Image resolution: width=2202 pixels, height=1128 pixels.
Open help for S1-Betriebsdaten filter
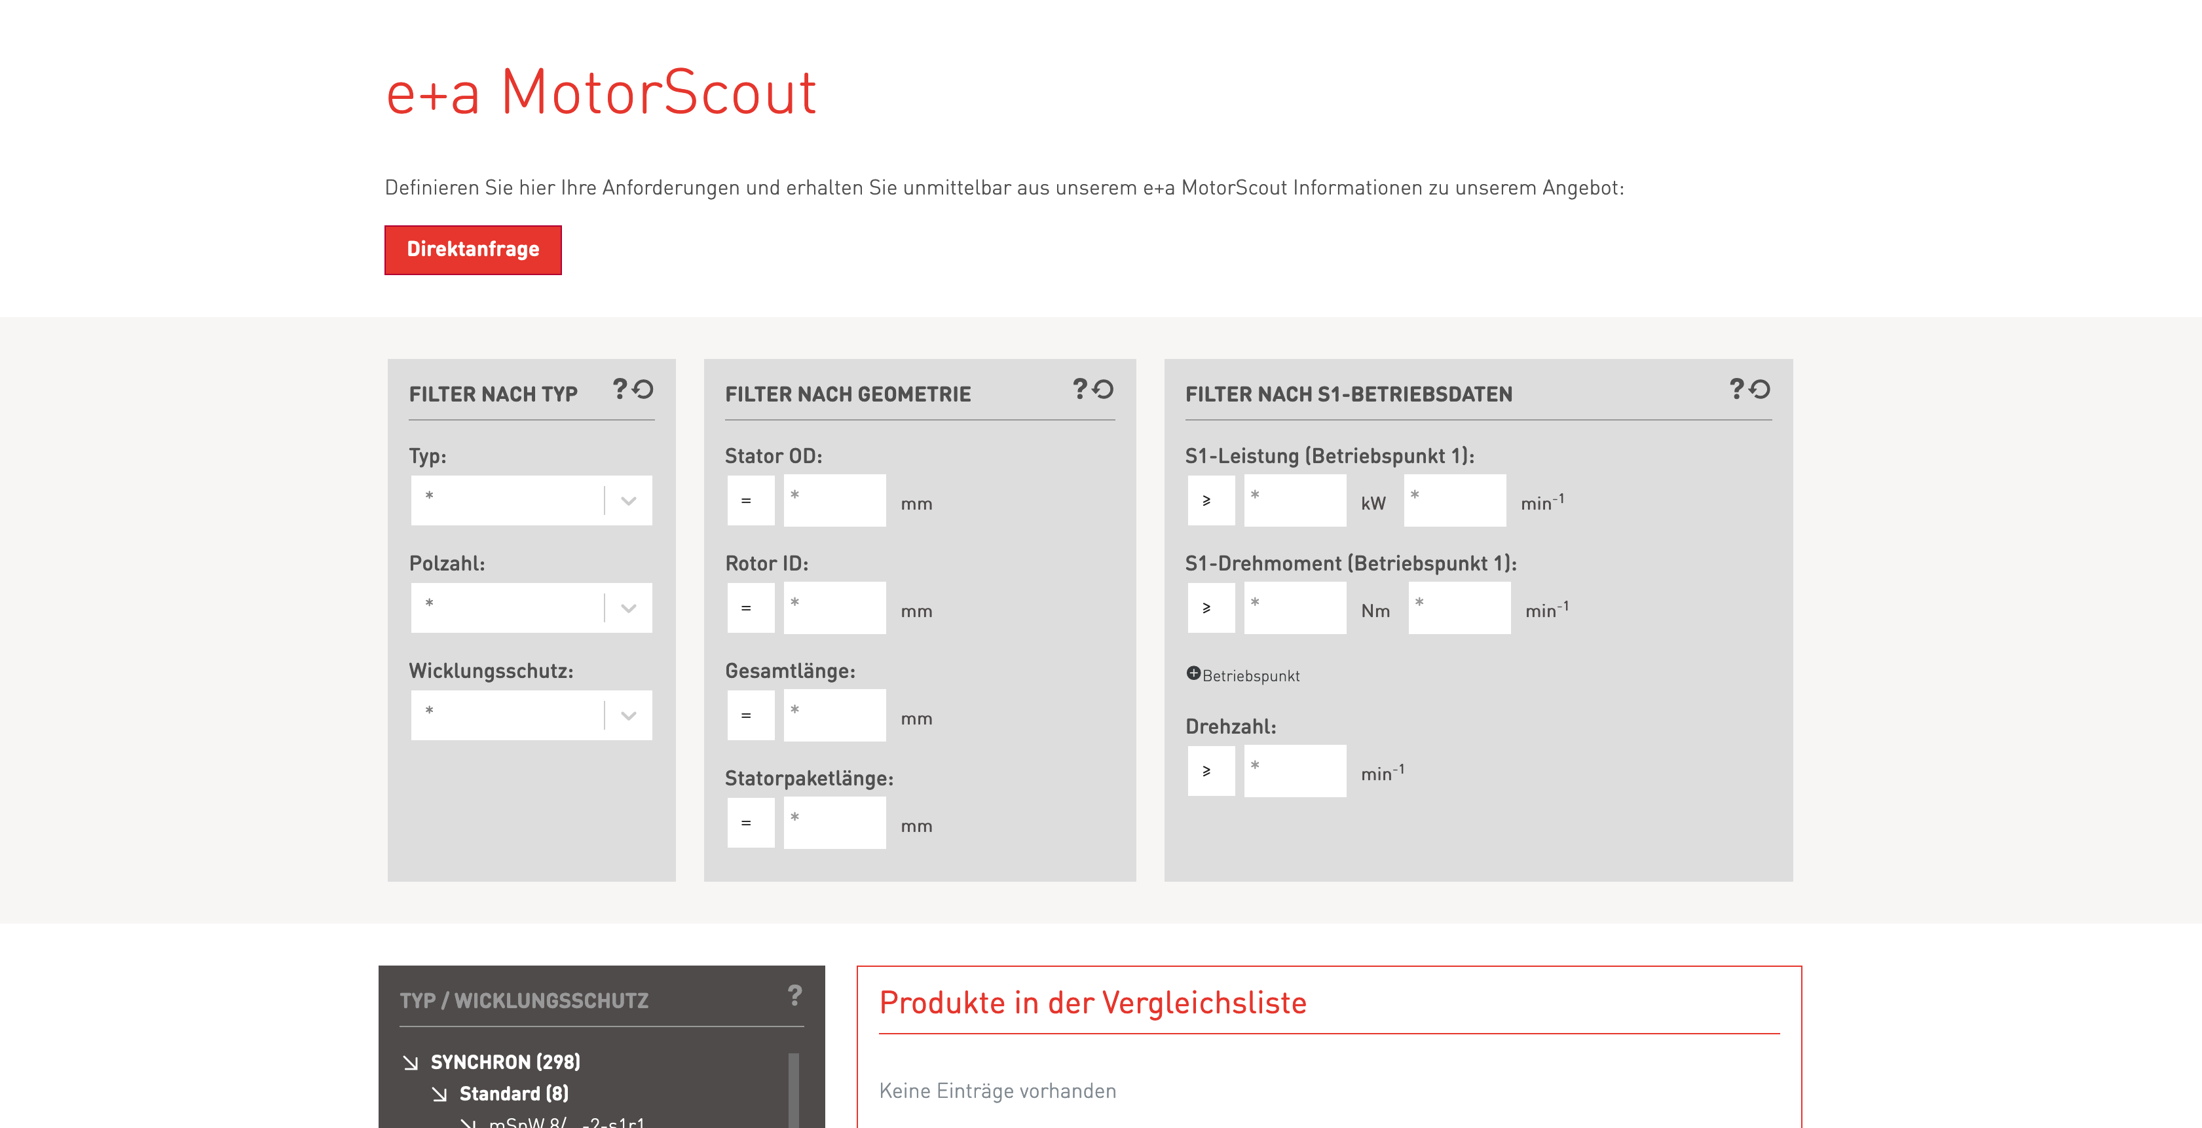[x=1736, y=389]
